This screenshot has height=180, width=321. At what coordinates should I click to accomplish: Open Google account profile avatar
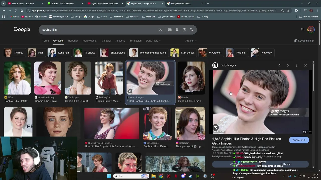pyautogui.click(x=311, y=30)
